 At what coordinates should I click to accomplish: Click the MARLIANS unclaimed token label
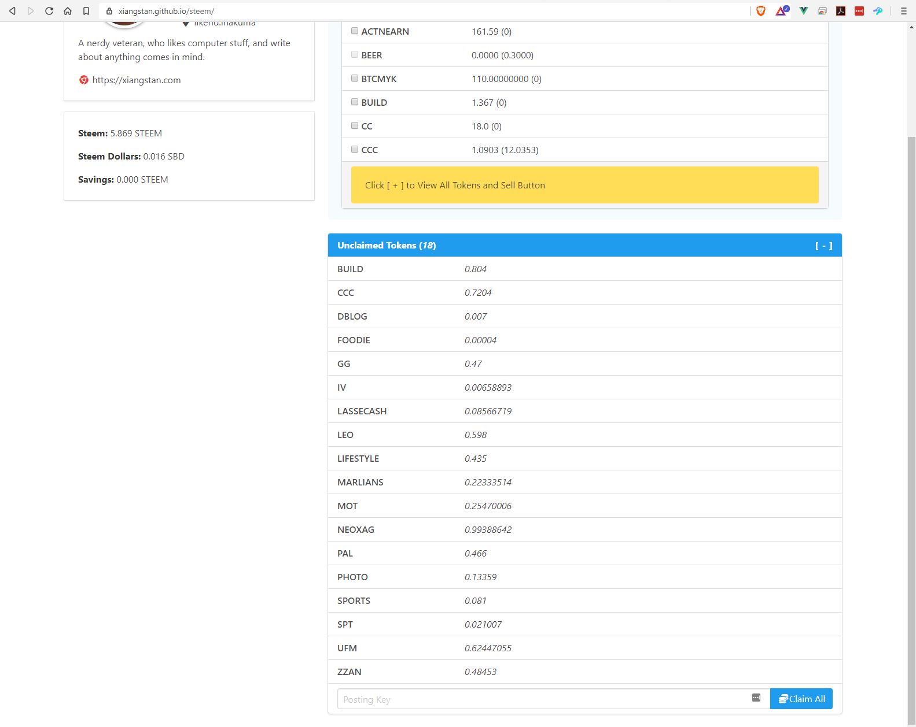(360, 482)
